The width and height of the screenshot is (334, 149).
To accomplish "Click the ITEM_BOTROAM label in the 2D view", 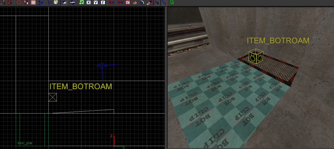I will tap(81, 87).
